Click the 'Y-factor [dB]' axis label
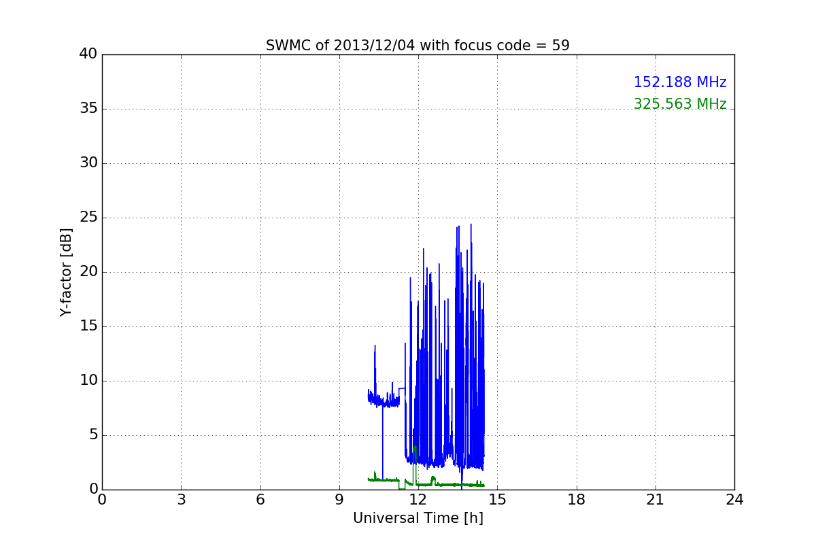This screenshot has width=816, height=544. (66, 272)
